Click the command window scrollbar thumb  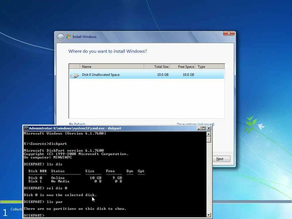point(208,139)
